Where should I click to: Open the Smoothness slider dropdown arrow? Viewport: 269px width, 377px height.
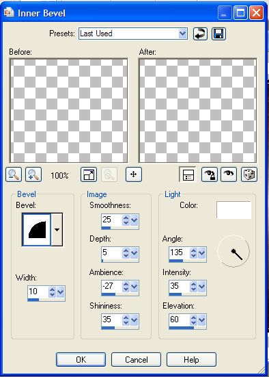134,220
